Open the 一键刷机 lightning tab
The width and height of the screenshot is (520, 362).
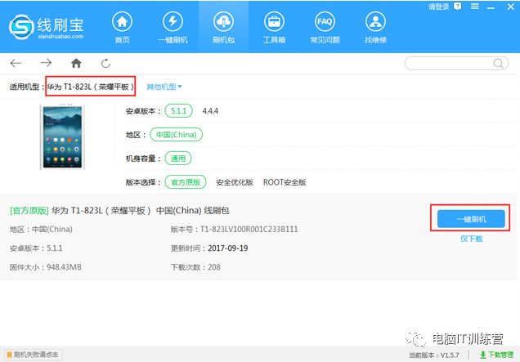pyautogui.click(x=173, y=28)
